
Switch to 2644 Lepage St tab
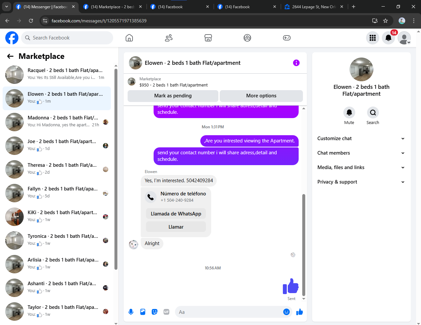click(314, 7)
